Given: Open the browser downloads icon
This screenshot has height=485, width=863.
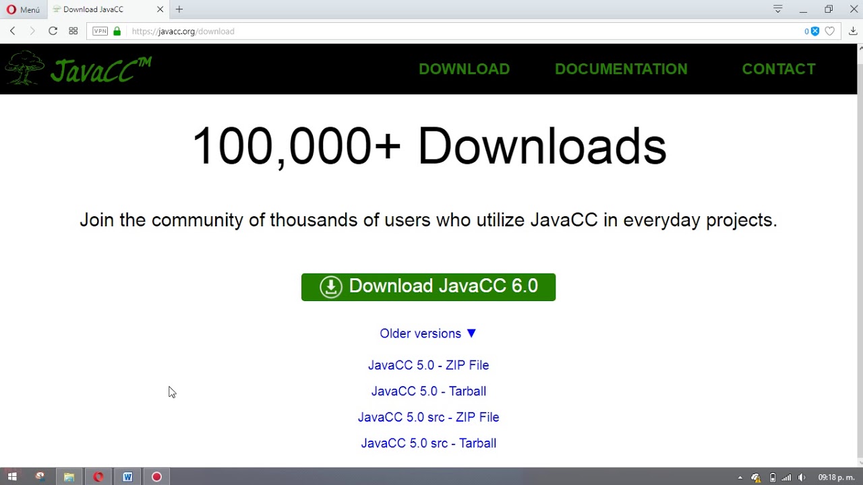Looking at the screenshot, I should pyautogui.click(x=853, y=31).
